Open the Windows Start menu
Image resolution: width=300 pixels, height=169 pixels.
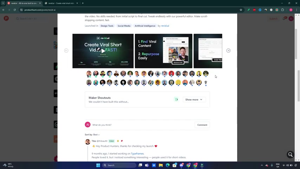(x=98, y=165)
